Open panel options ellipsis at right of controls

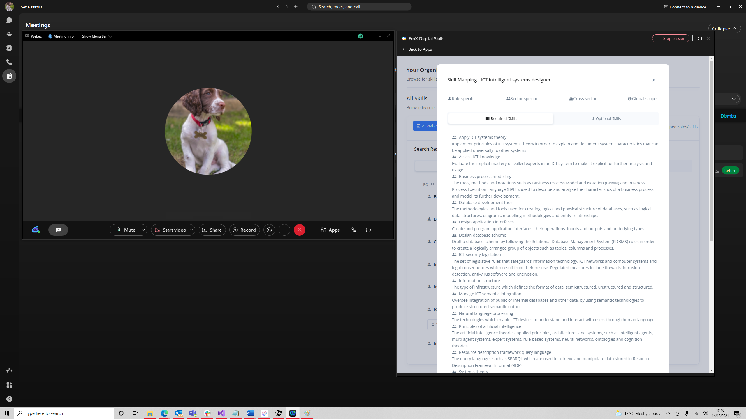(383, 230)
